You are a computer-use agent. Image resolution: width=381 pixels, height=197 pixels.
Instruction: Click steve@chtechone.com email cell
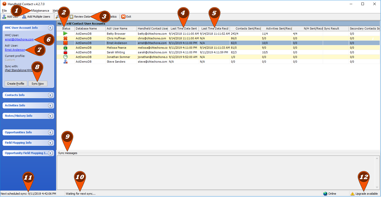(x=152, y=62)
